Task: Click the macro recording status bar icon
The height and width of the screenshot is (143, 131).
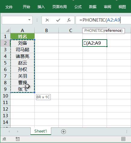Action: coord(17,139)
